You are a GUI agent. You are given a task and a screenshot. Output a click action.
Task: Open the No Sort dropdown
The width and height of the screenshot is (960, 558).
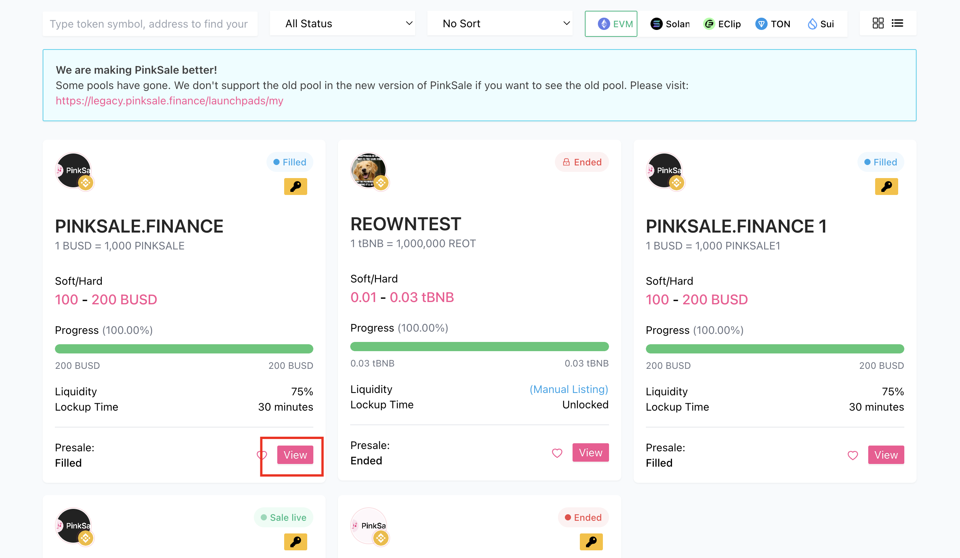(500, 23)
